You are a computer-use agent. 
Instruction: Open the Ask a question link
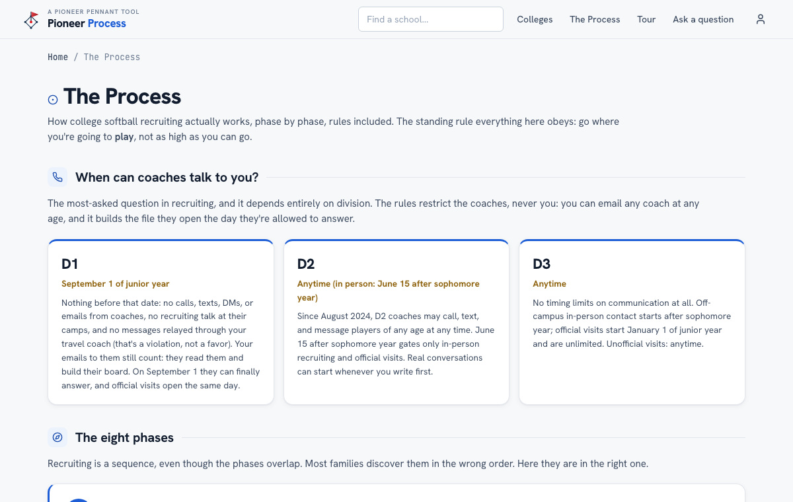(x=703, y=19)
